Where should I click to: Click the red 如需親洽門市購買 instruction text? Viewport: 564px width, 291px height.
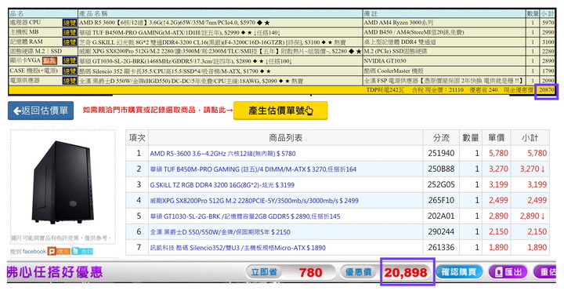pos(157,111)
